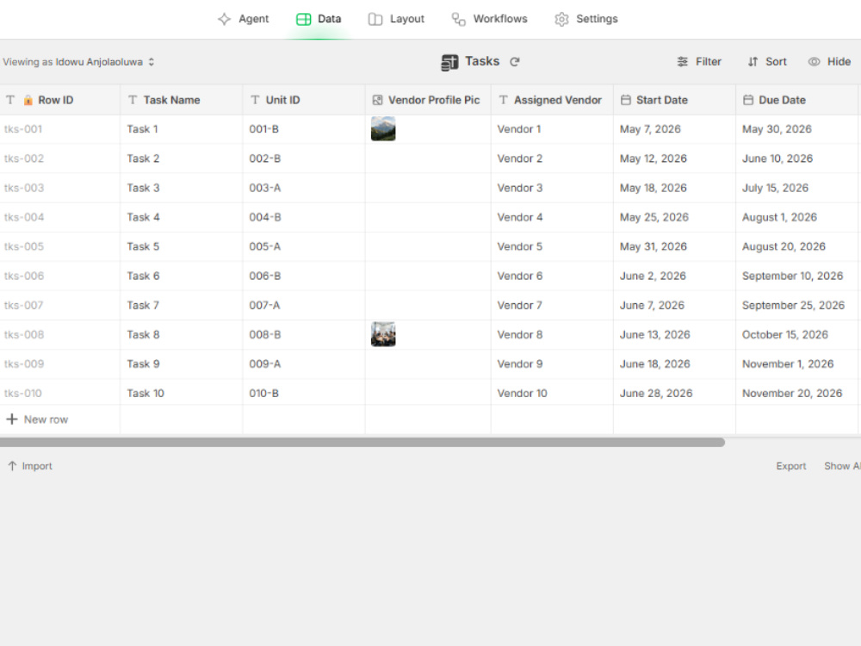Open the Layout tab
Viewport: 861px width, 646px height.
[396, 19]
